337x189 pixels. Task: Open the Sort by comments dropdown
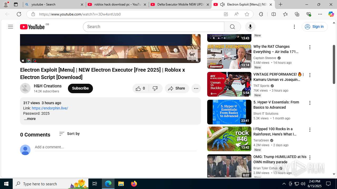(x=70, y=134)
